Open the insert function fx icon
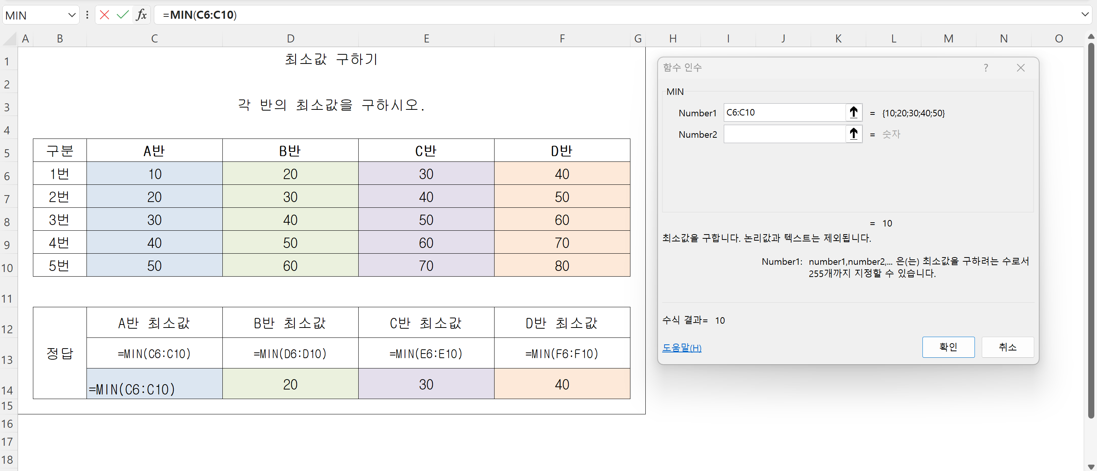The width and height of the screenshot is (1097, 471). pos(141,15)
